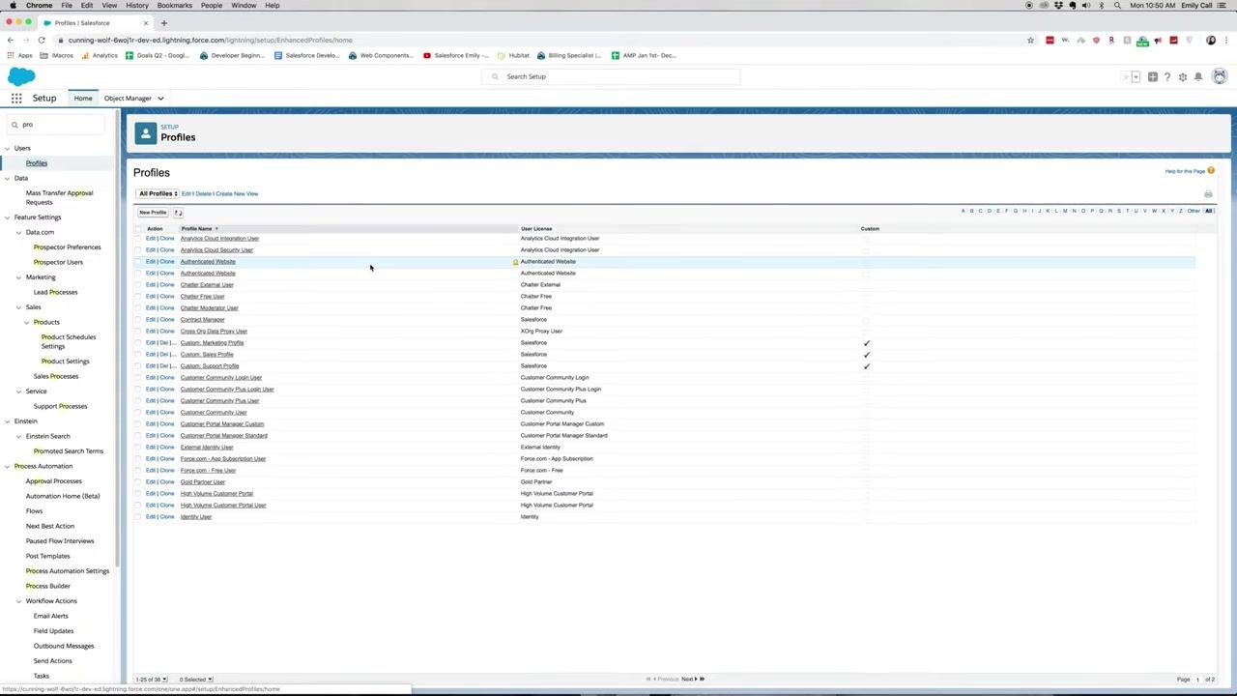Check the Identity User row checkbox

pos(138,517)
